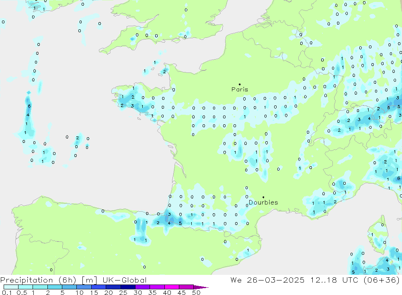
Task: Click the '50' legend value
Action: [196, 293]
